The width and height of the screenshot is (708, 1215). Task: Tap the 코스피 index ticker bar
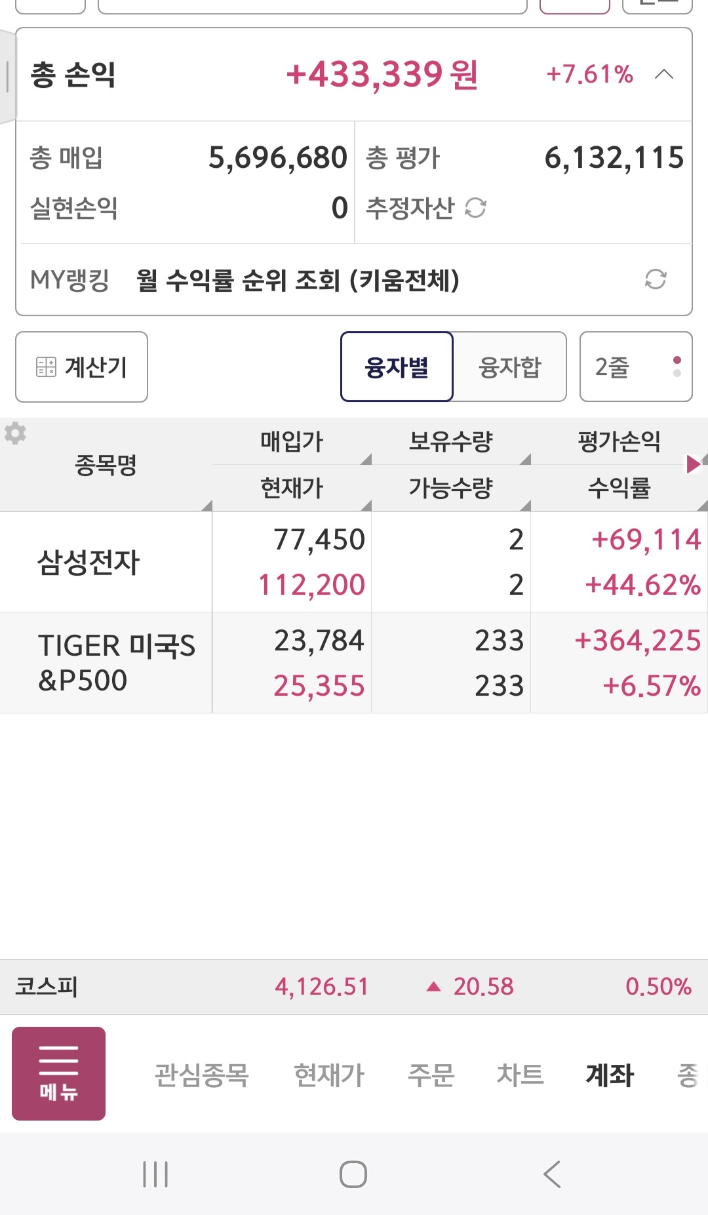pos(354,987)
